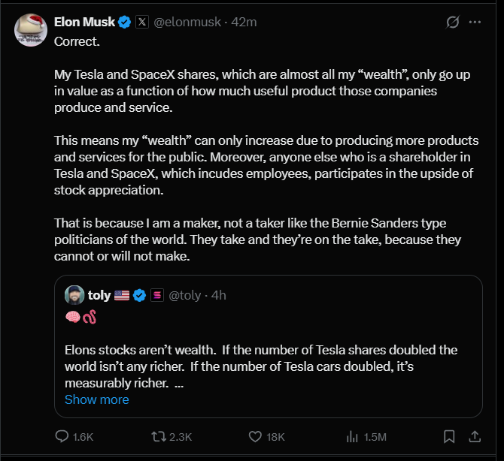The image size is (504, 461).
Task: Open the quoted toly post text
Action: pyautogui.click(x=260, y=366)
